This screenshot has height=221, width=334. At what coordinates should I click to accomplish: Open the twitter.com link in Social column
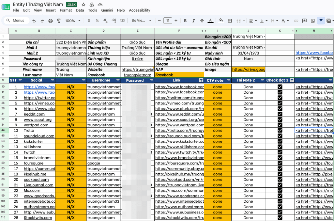point(39,98)
